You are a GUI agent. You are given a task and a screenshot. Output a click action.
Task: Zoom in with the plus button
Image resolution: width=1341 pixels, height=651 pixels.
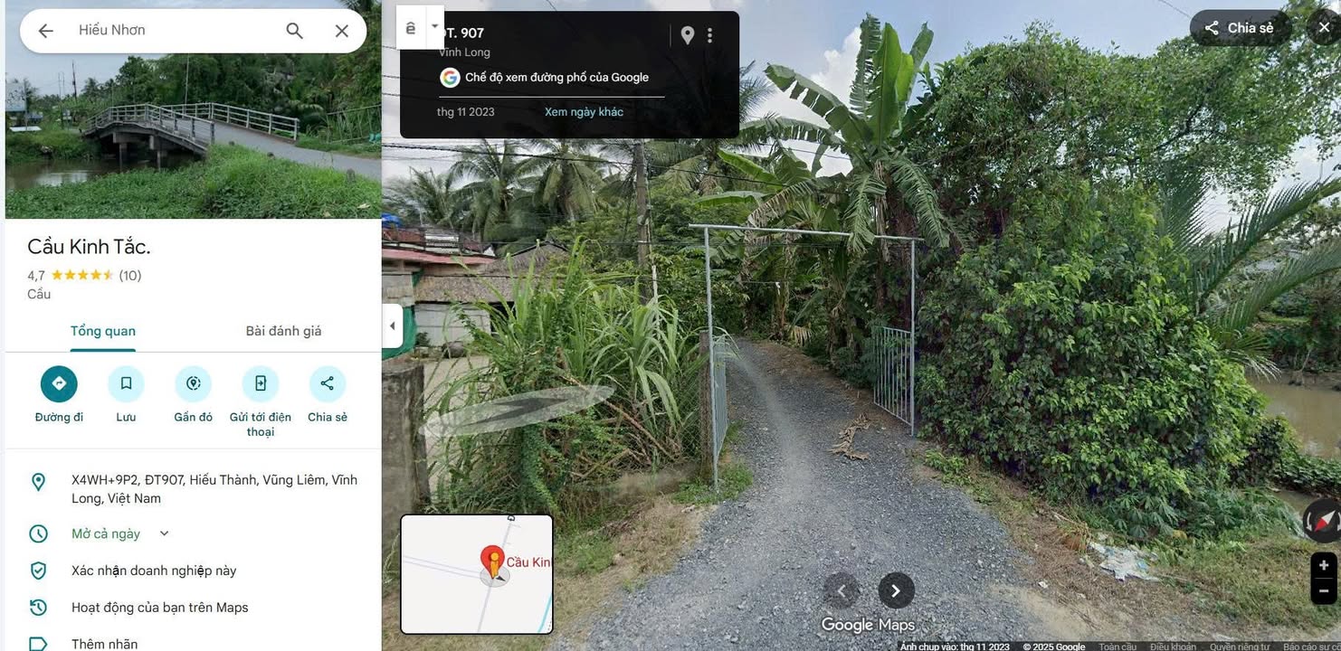pos(1324,565)
